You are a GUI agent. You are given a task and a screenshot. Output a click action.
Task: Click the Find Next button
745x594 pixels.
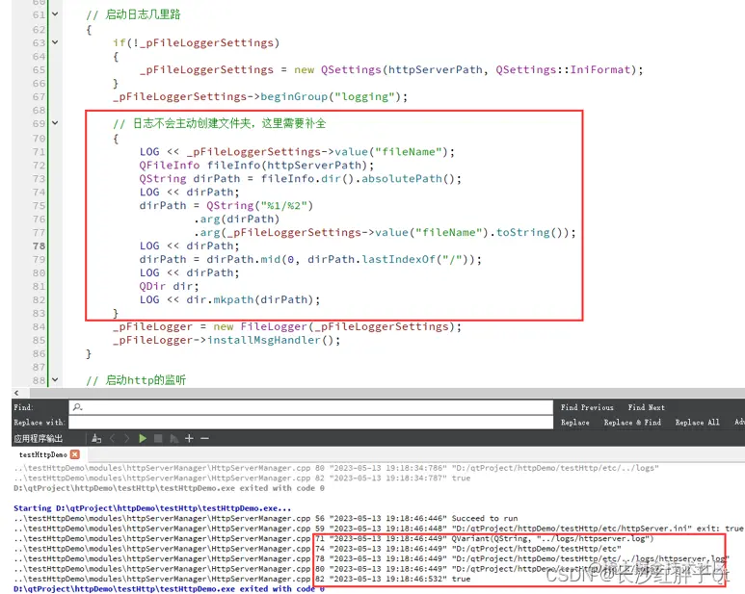(x=646, y=407)
